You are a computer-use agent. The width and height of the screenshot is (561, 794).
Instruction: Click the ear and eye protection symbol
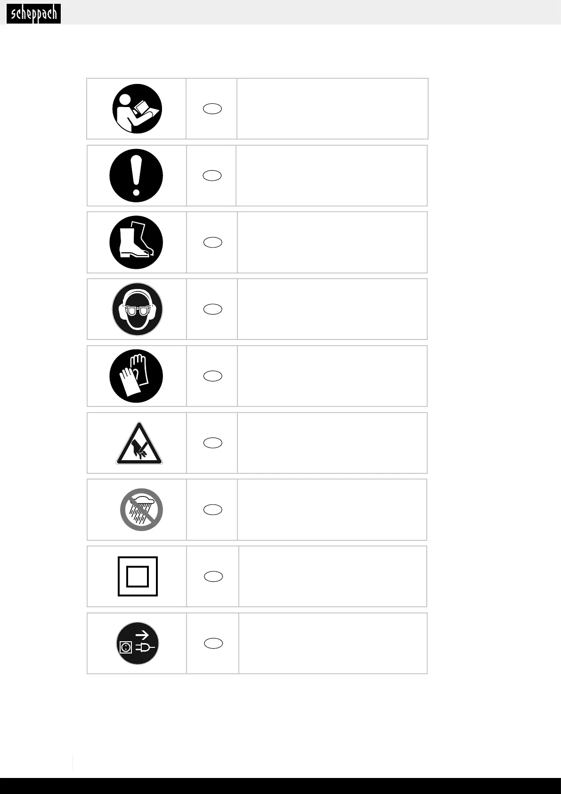[x=137, y=309]
